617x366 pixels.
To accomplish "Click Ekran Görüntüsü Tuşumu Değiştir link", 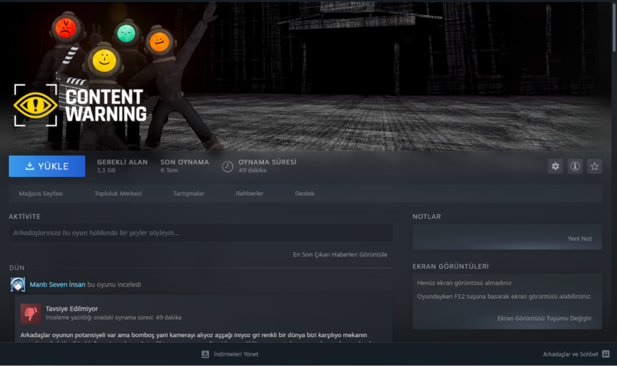I will click(544, 319).
